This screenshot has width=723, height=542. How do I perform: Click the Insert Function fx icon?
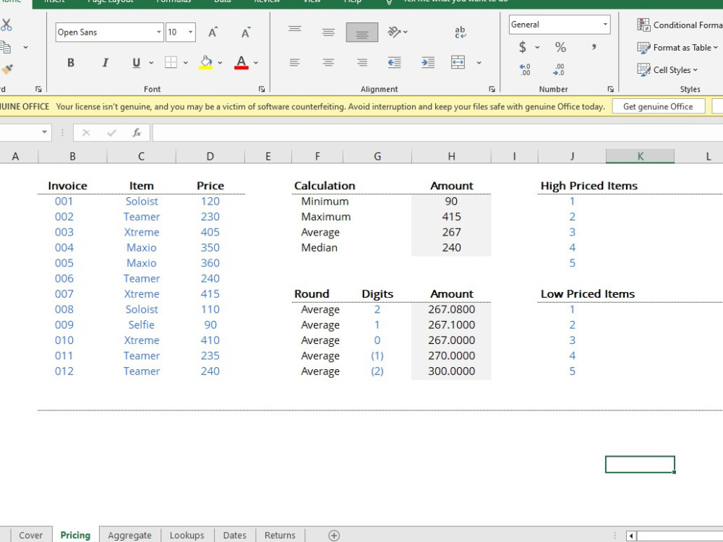137,133
